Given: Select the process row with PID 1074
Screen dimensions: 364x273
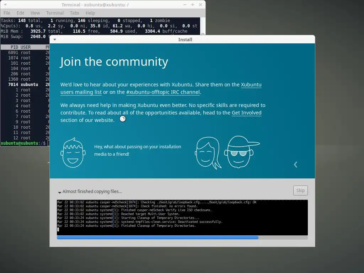Looking at the screenshot, I should [x=25, y=58].
